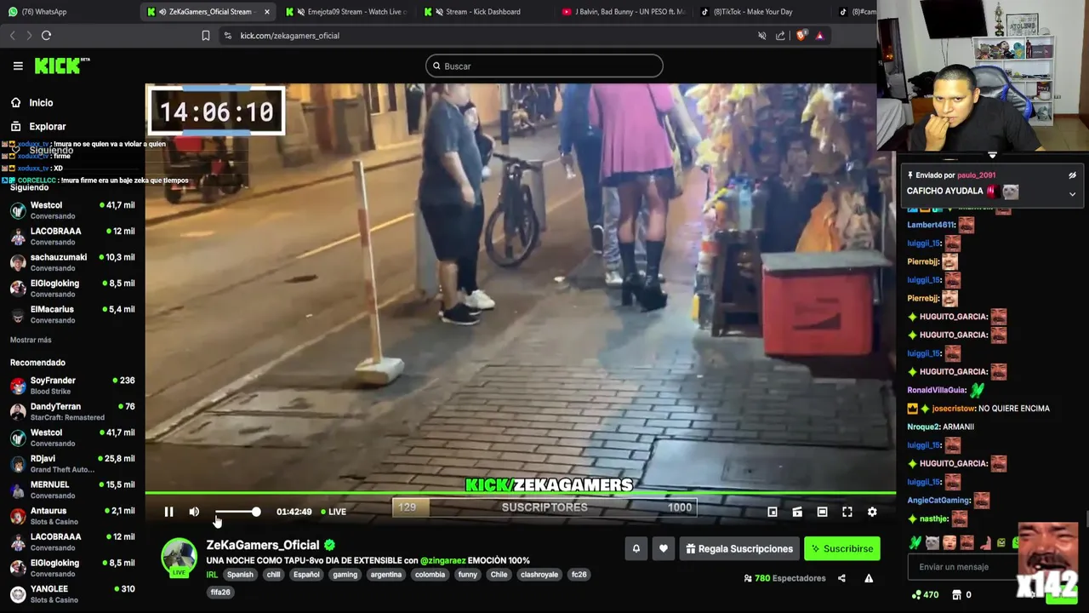Image resolution: width=1089 pixels, height=613 pixels.
Task: Open chat shop icon showing 0
Action: point(962,595)
